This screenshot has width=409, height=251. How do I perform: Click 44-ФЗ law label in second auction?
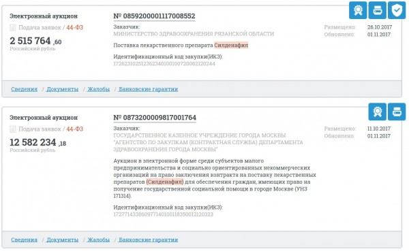[x=75, y=129]
